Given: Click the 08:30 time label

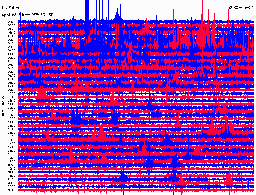Looking at the screenshot, I should coord(12,83).
